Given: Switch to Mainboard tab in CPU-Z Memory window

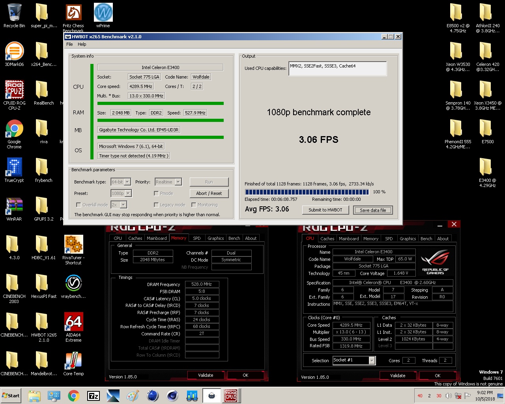Looking at the screenshot, I should [157, 238].
